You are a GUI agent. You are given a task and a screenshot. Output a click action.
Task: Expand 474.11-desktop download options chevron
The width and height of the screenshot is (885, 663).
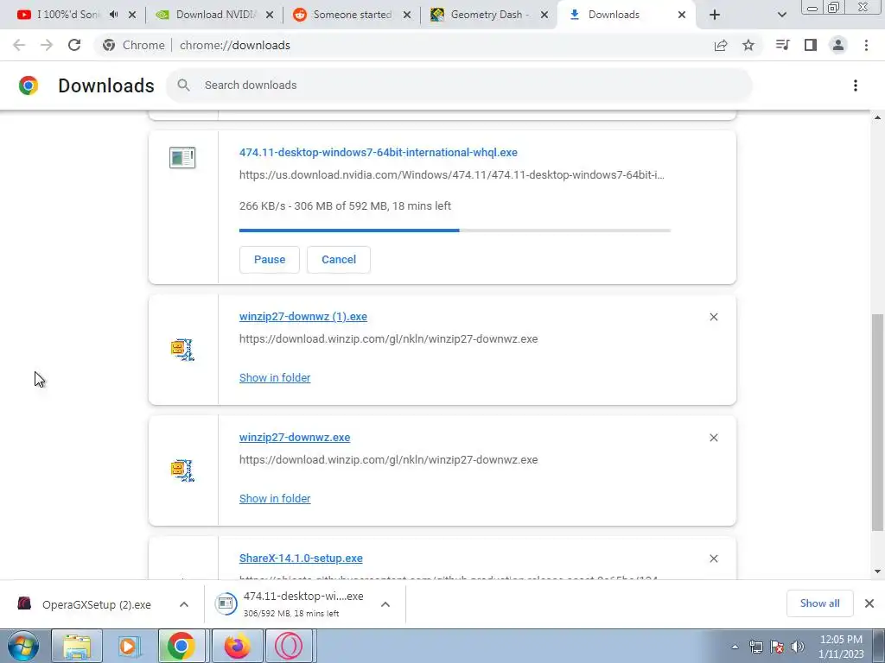tap(385, 604)
